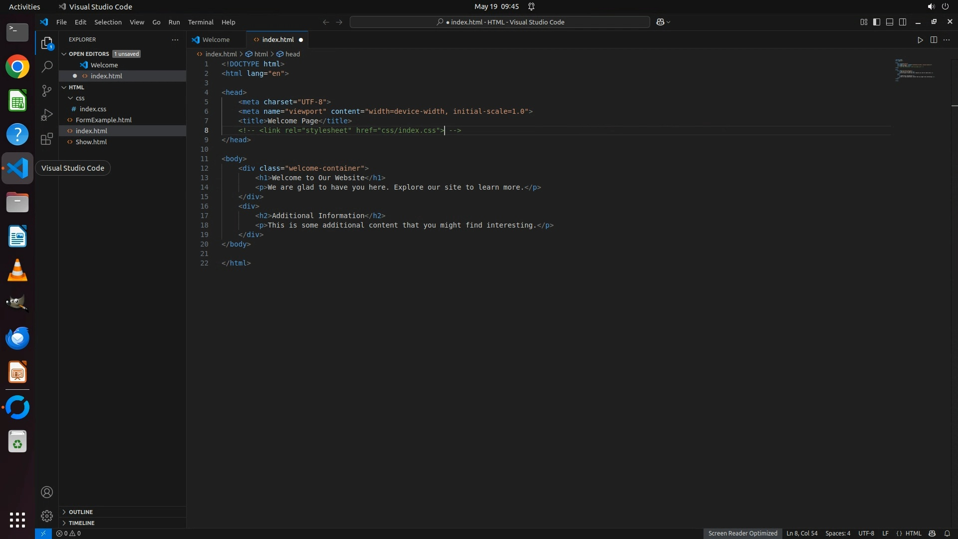Click the HTML language mode button
Viewport: 958px width, 539px height.
(x=913, y=534)
